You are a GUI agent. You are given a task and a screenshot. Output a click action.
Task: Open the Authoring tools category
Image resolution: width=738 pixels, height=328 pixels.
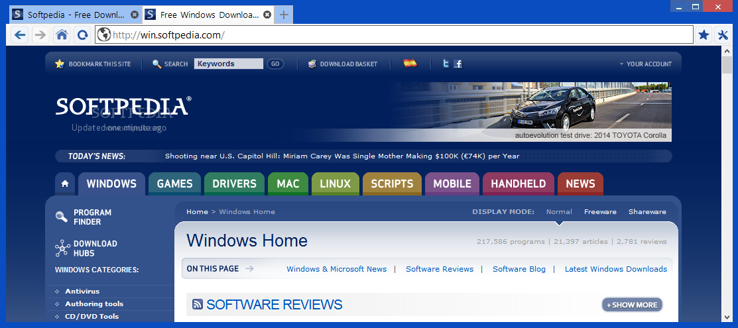click(x=94, y=304)
